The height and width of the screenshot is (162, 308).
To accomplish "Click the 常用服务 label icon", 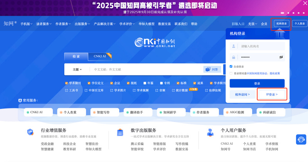I will [20, 100].
